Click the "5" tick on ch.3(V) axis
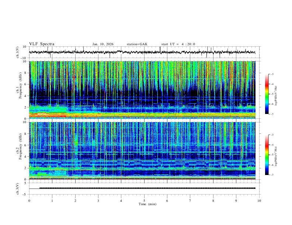The image size is (292, 225). click(x=26, y=183)
